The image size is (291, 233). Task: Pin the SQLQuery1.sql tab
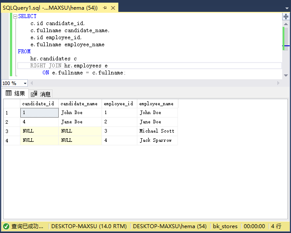(105, 8)
